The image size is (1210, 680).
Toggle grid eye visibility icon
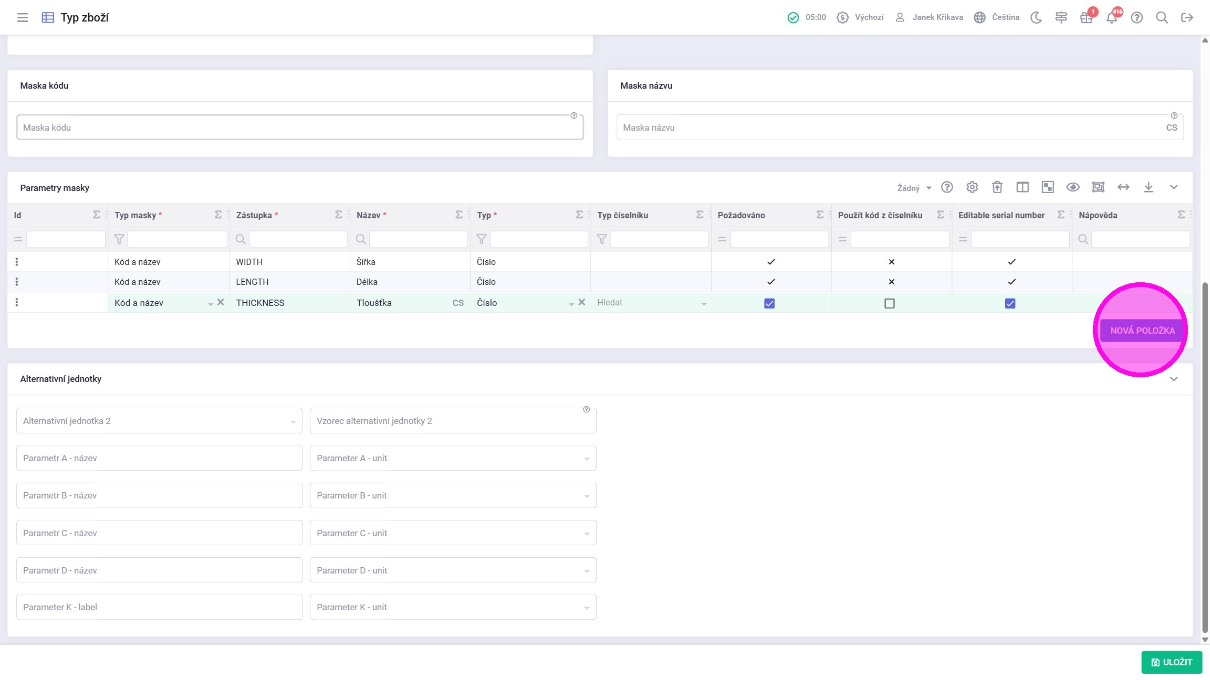[1072, 187]
